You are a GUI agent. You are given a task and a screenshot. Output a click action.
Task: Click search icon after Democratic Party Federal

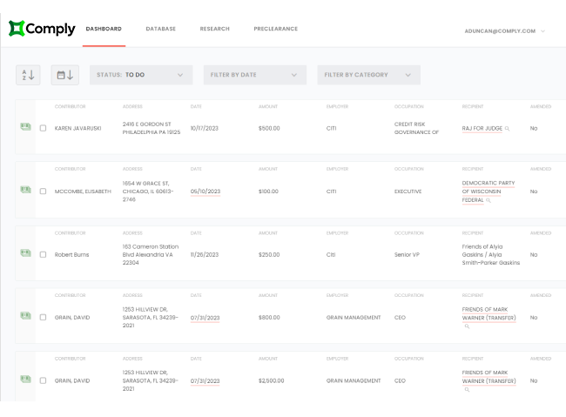click(489, 200)
